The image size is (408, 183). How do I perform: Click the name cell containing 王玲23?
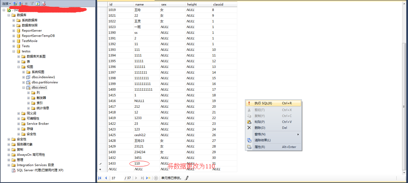pyautogui.click(x=146, y=141)
